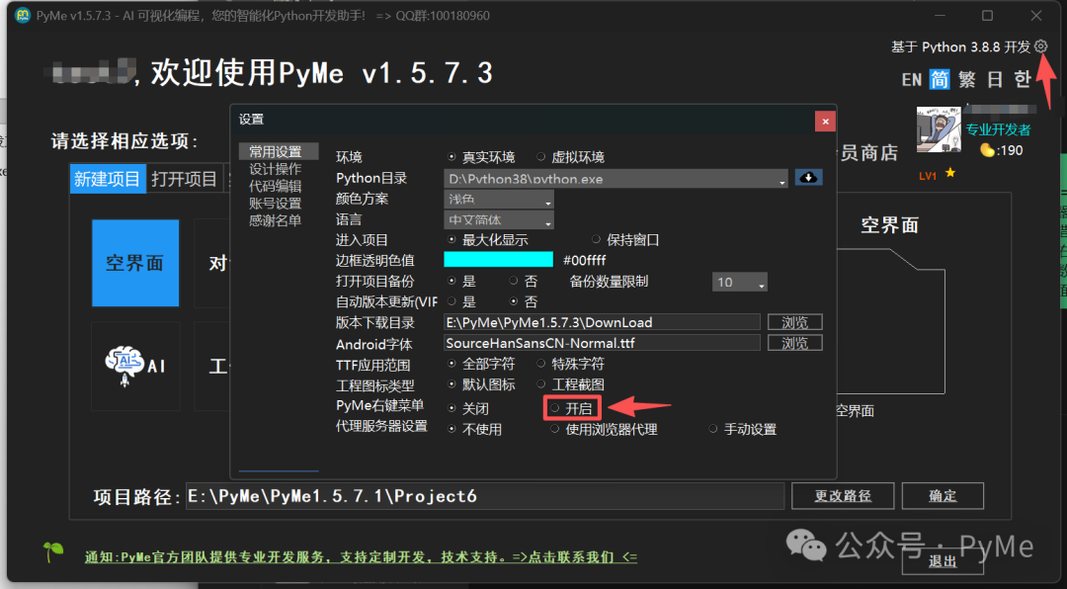Viewport: 1067px width, 589px height.
Task: Click the 专业开发者 label
Action: tap(998, 129)
